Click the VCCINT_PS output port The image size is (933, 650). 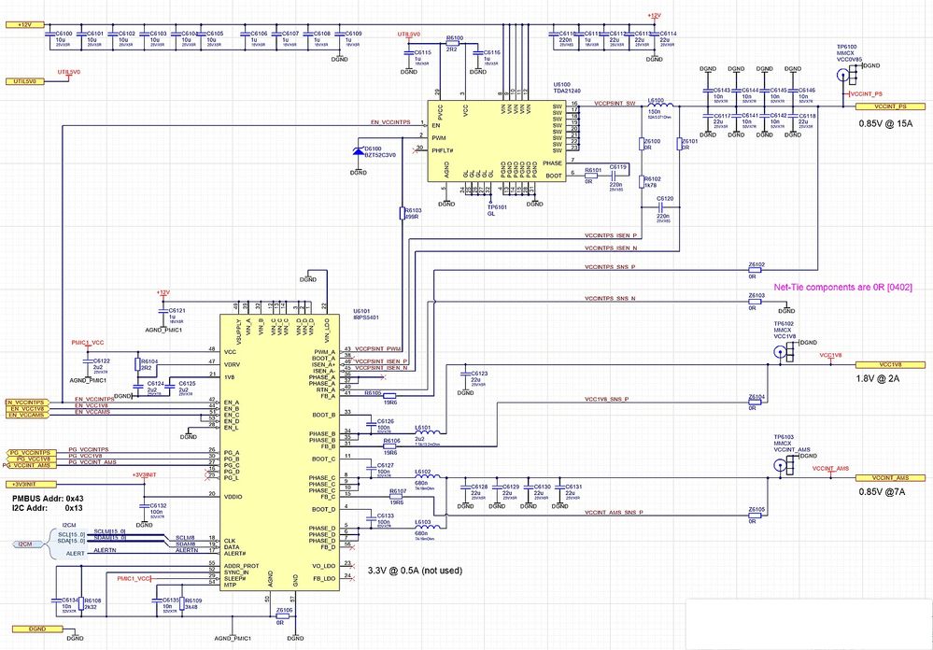(x=890, y=106)
